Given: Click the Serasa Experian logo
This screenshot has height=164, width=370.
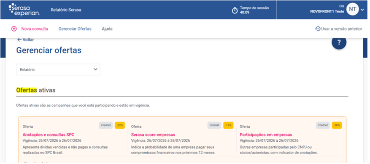Looking at the screenshot, I should [x=24, y=10].
